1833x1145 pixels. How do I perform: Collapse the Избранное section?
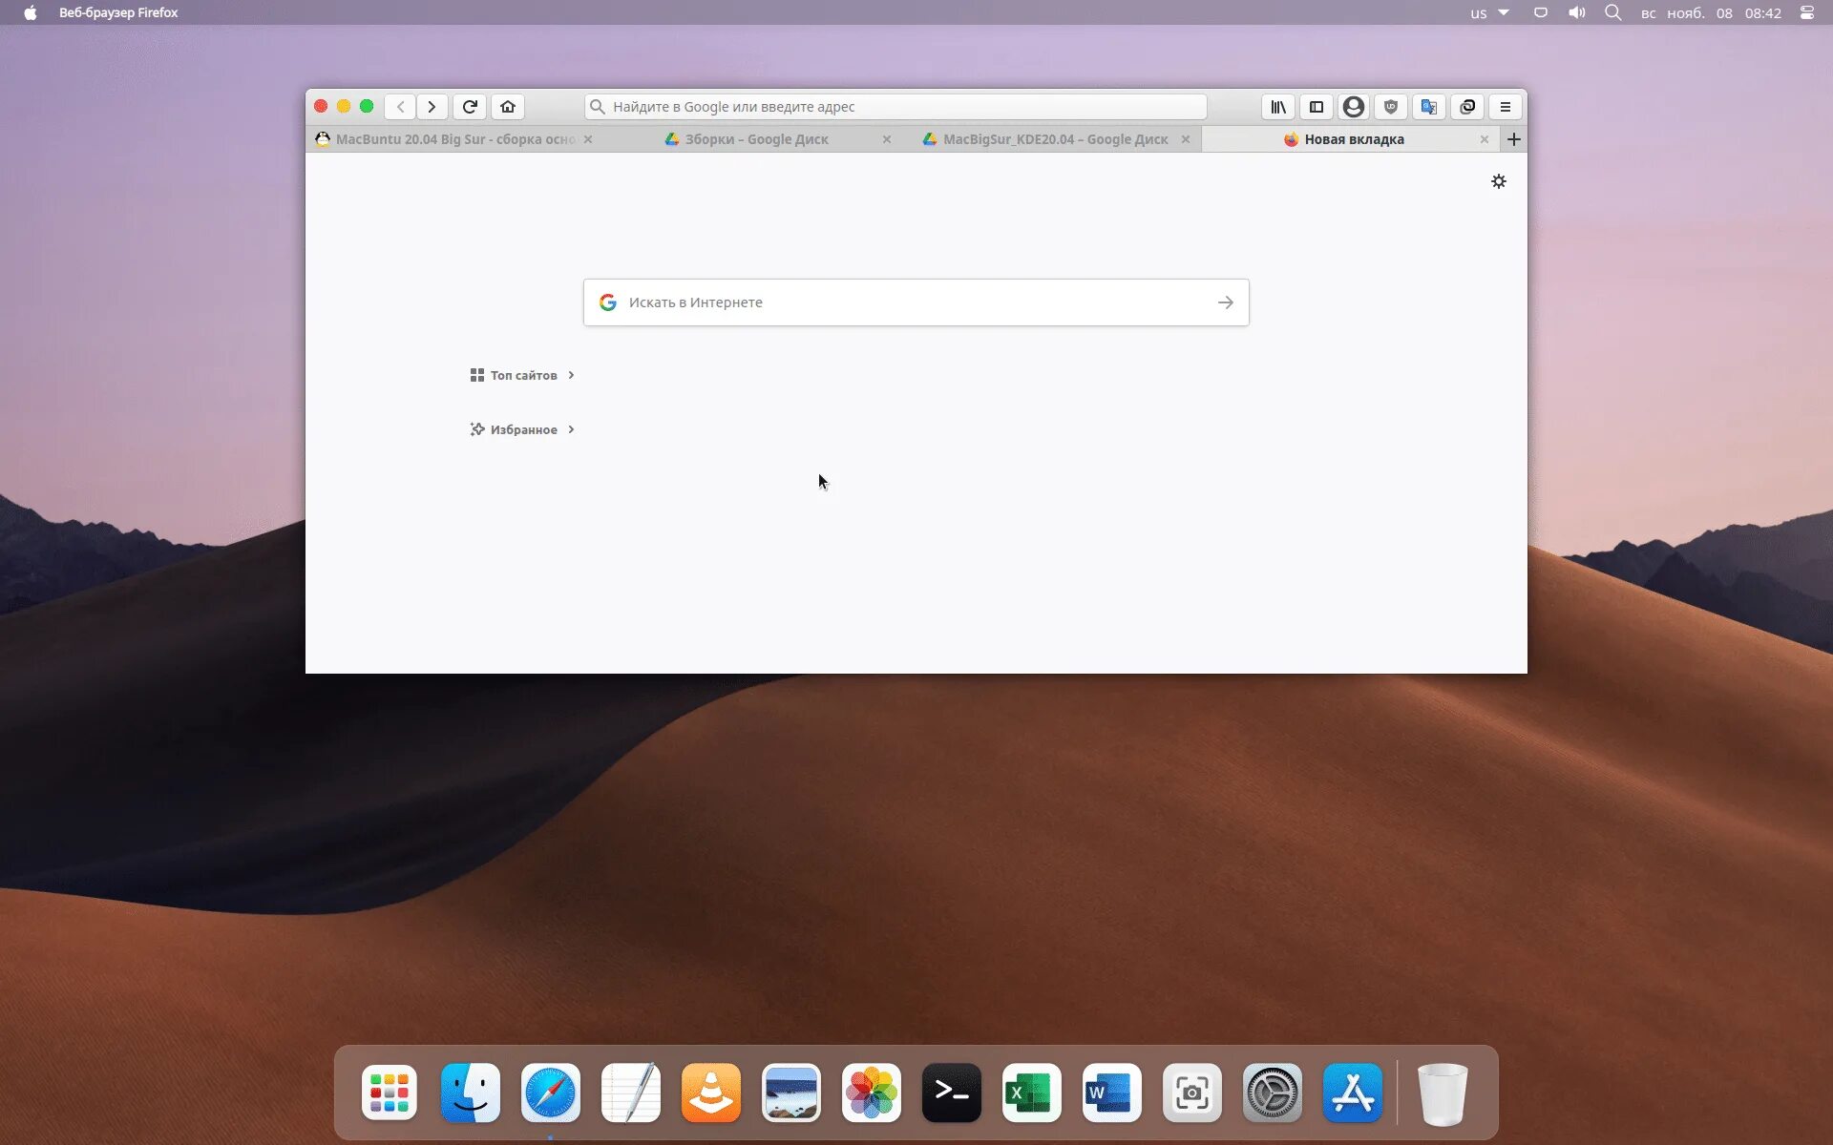click(x=523, y=429)
